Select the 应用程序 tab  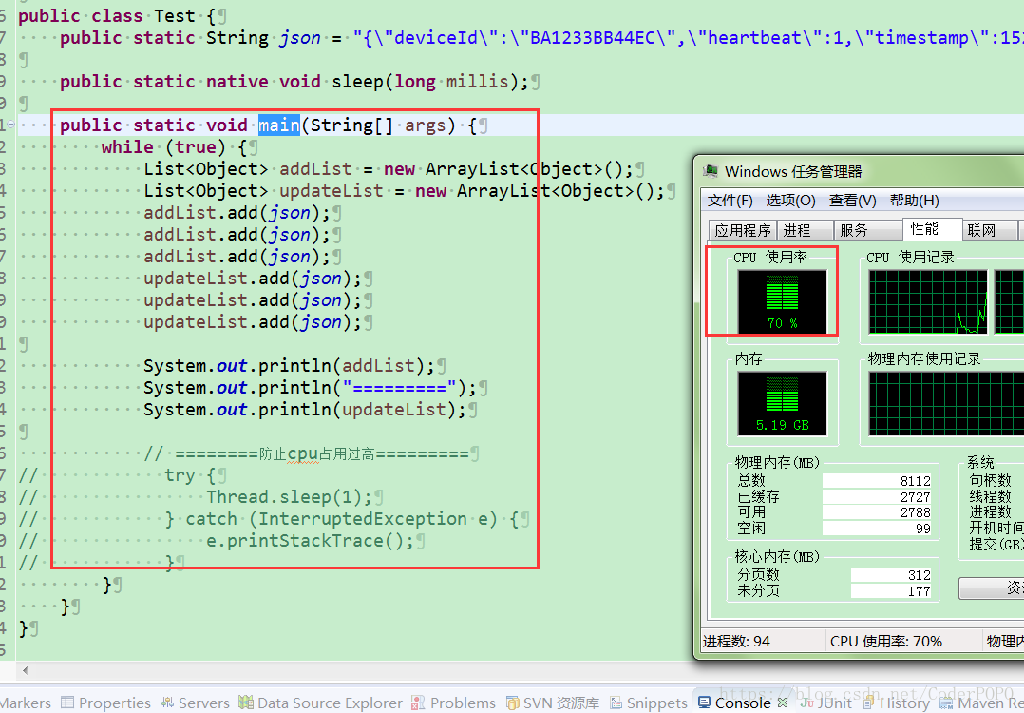coord(743,228)
